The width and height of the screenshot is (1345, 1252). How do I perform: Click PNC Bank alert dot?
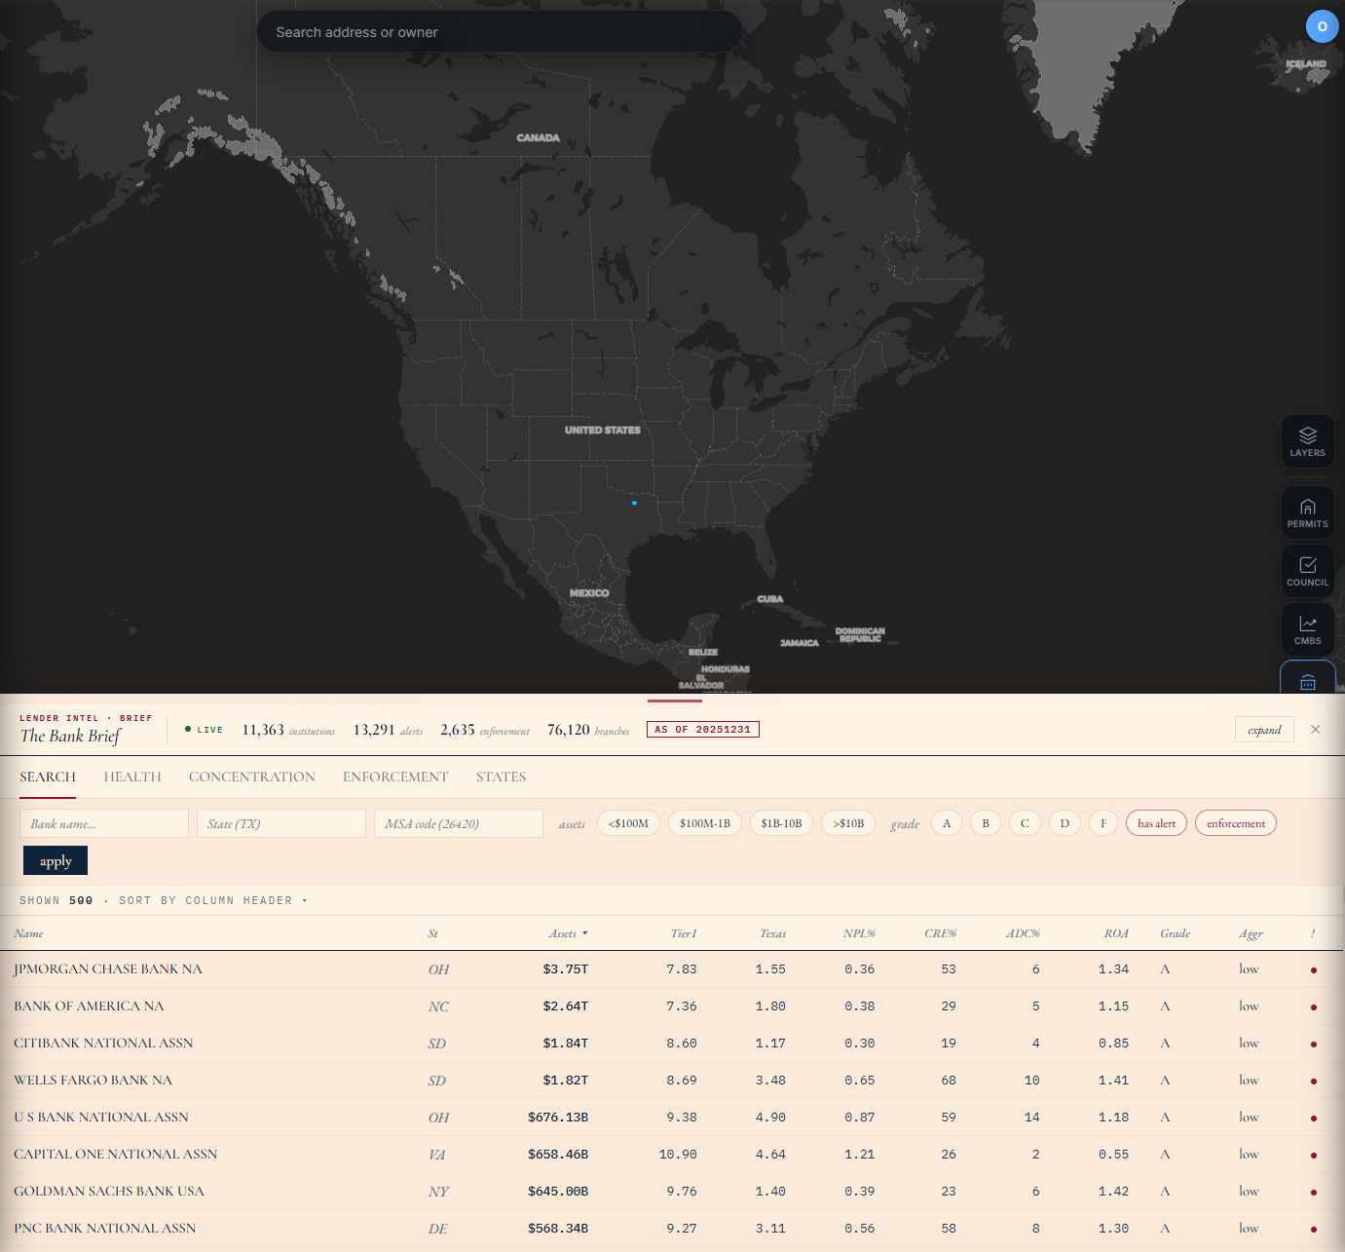click(1314, 1230)
